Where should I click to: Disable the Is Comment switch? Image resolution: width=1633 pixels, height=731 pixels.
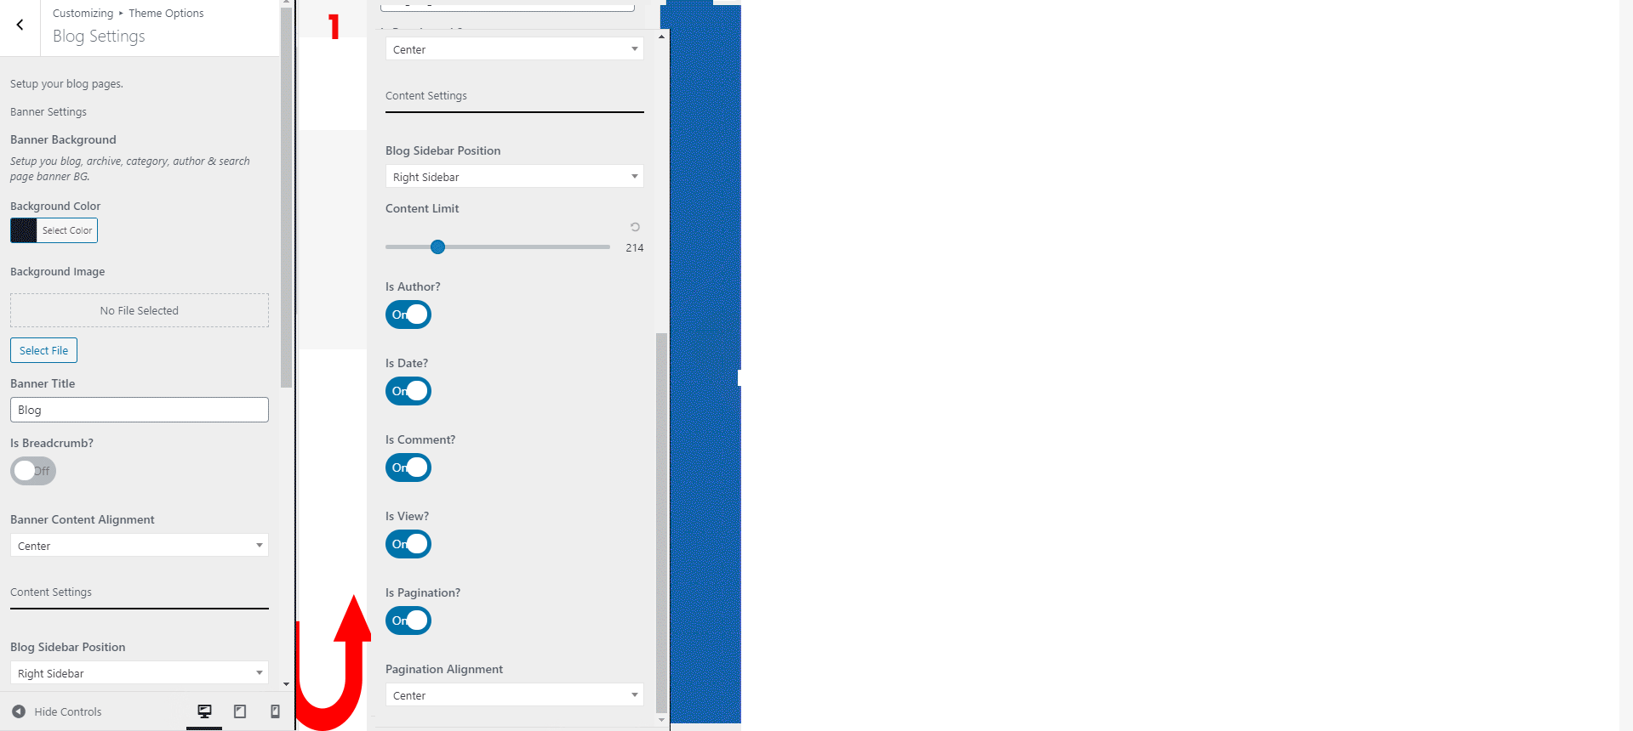(x=408, y=467)
